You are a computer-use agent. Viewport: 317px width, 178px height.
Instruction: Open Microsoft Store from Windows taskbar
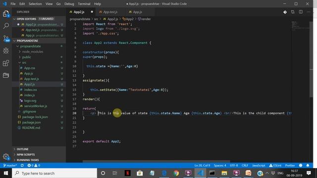(x=140, y=173)
